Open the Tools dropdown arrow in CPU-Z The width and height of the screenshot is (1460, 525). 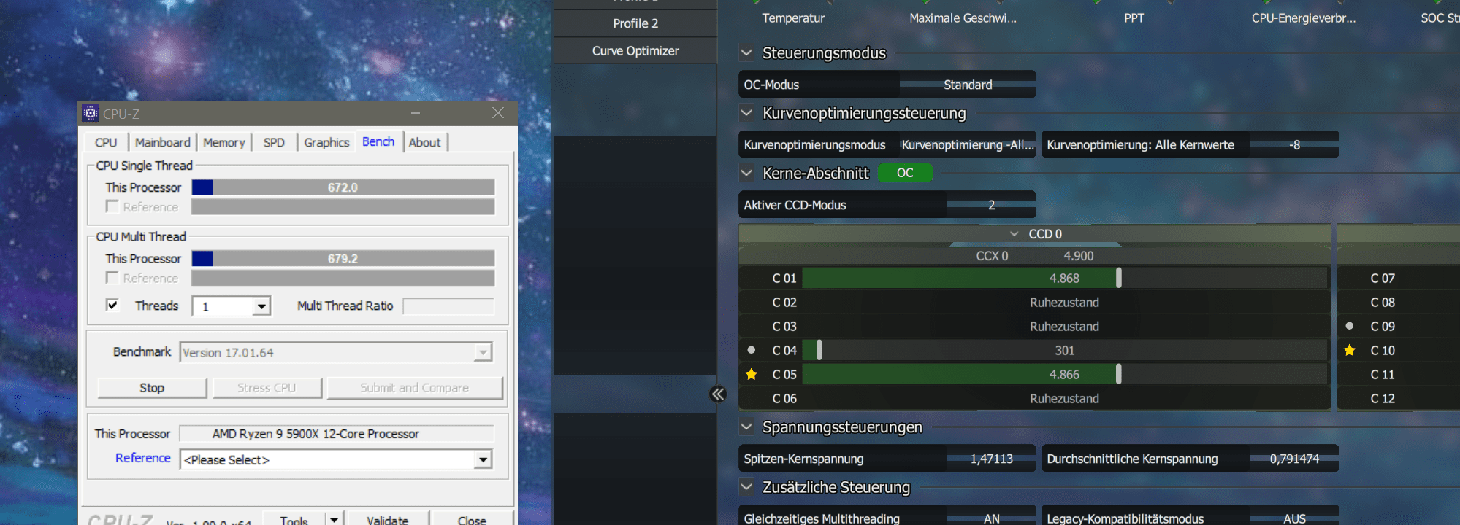(334, 519)
